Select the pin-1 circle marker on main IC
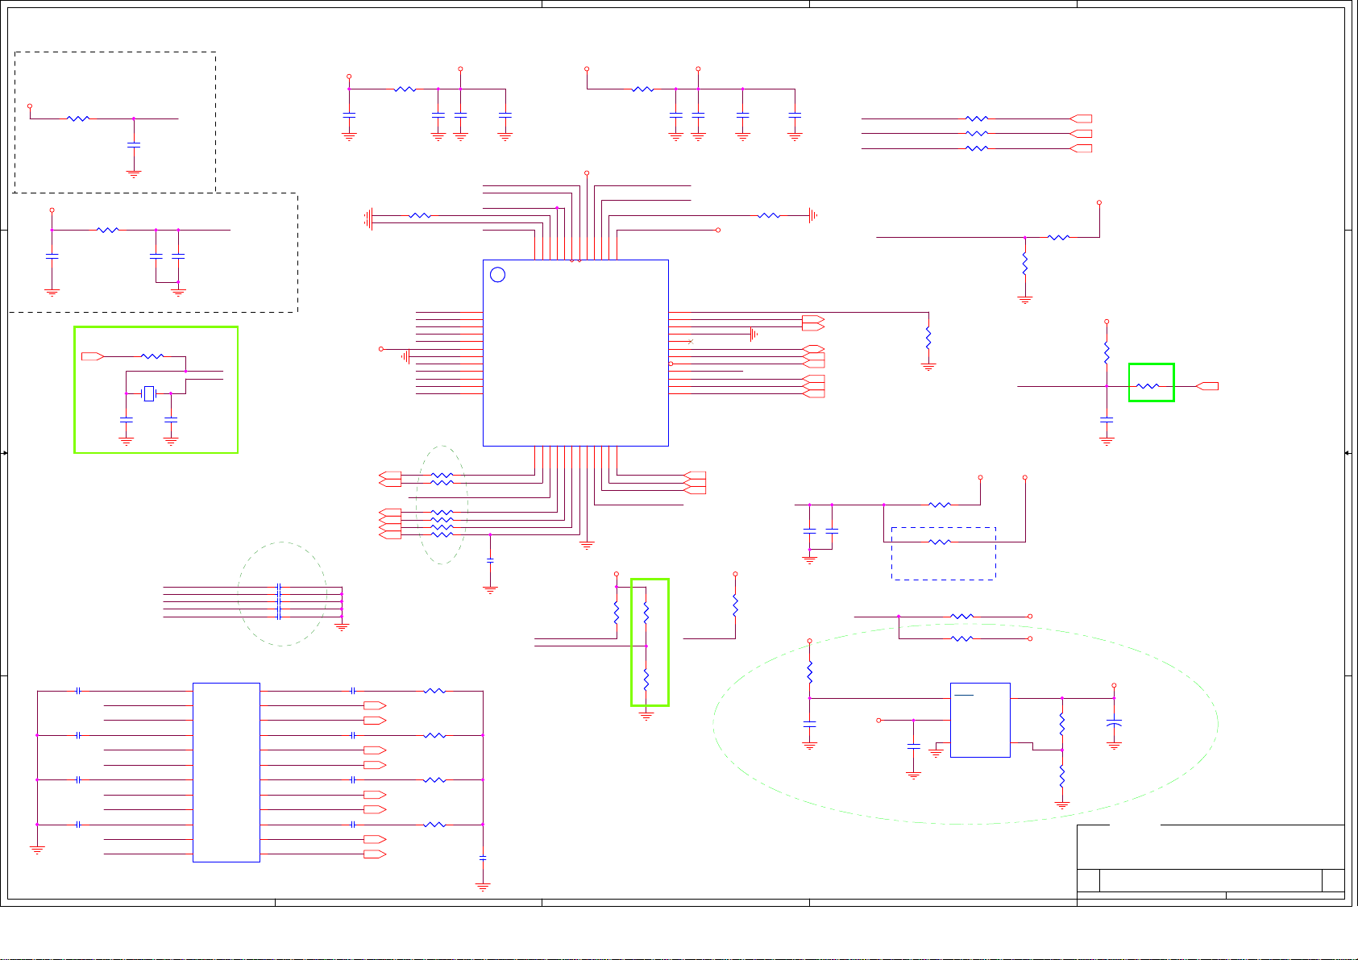This screenshot has width=1358, height=960. (x=498, y=275)
